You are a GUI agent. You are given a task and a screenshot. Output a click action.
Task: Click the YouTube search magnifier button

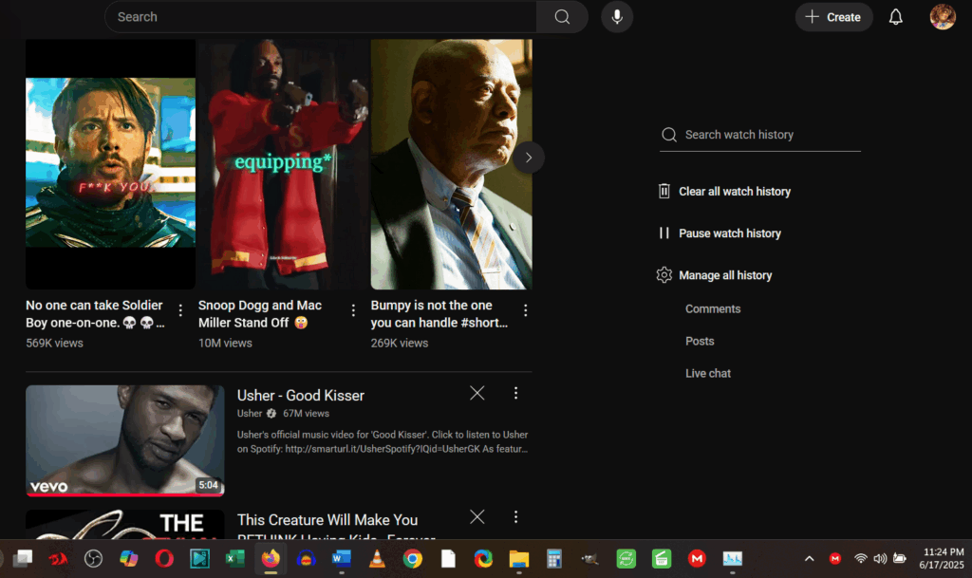(x=562, y=17)
